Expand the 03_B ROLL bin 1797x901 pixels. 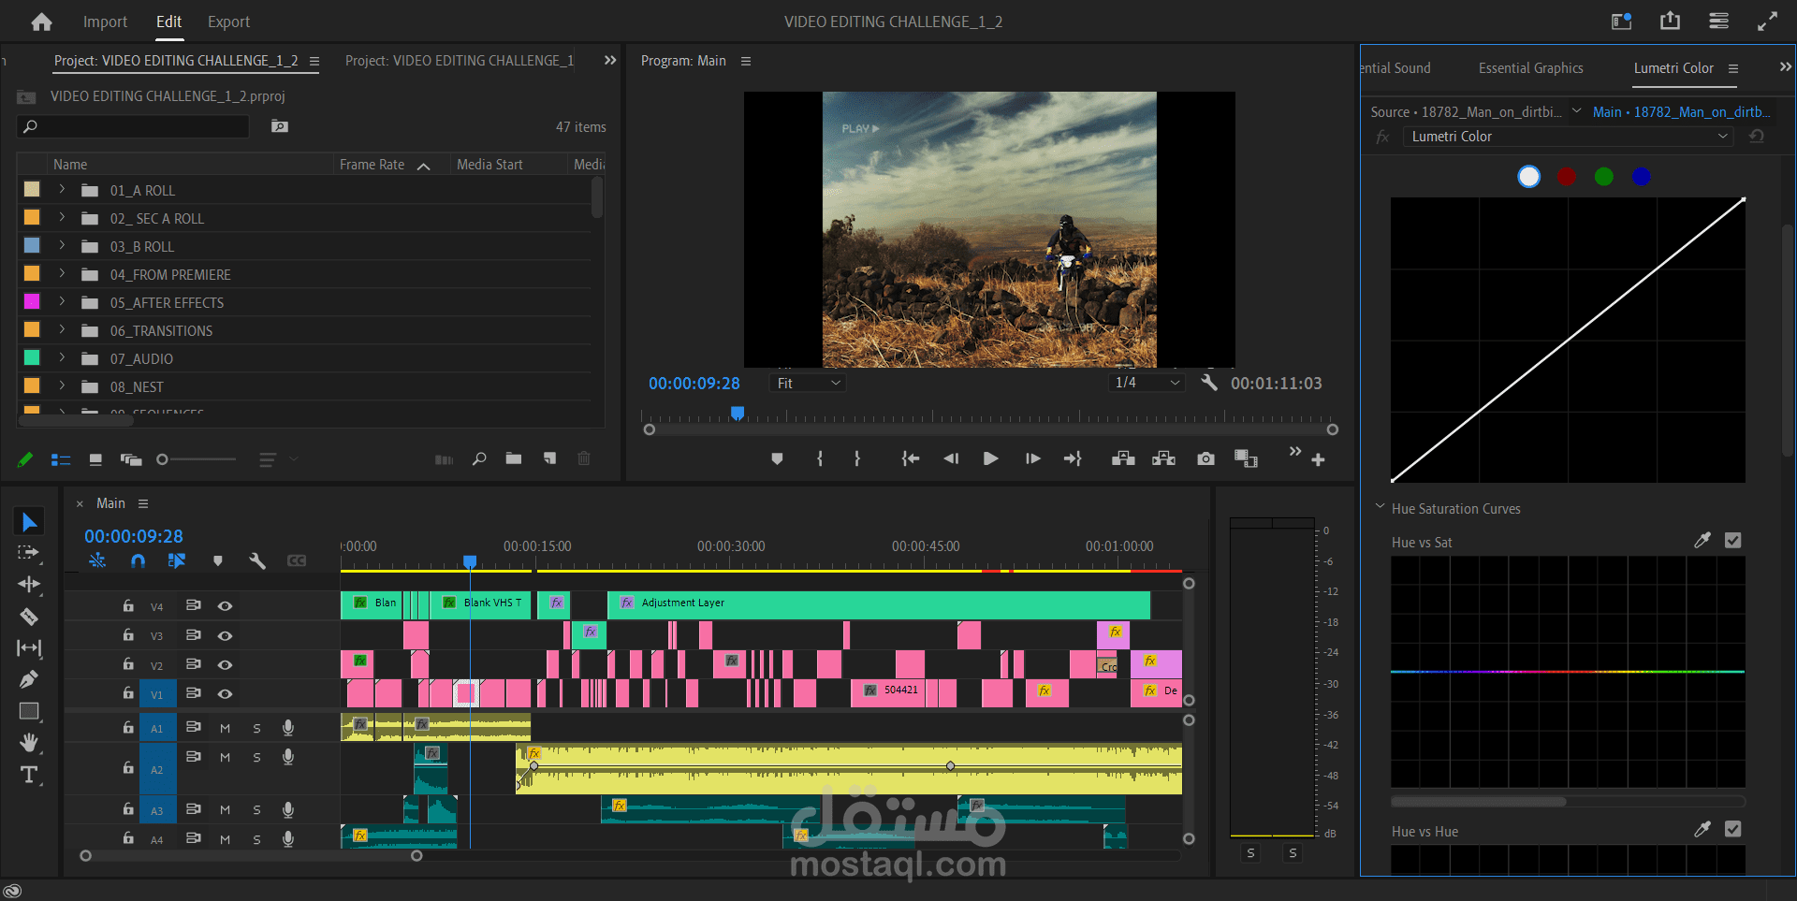tap(62, 246)
